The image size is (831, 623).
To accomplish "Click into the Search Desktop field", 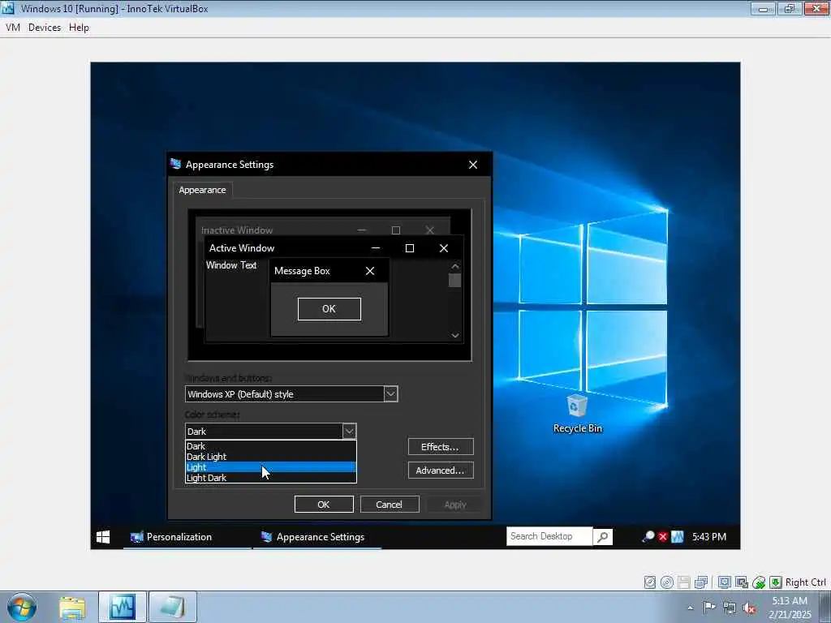I will click(x=549, y=536).
